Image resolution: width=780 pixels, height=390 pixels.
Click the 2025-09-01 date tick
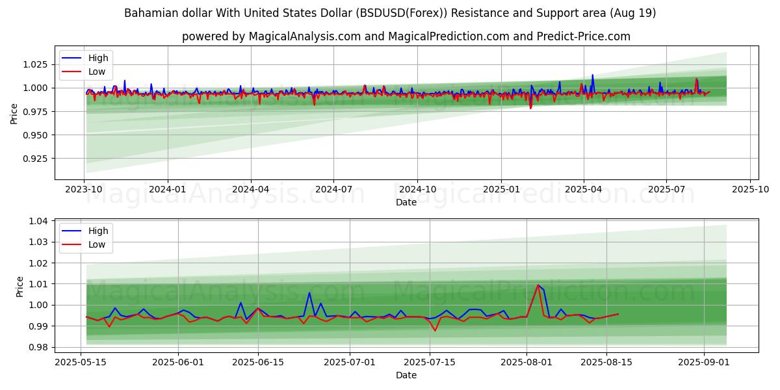click(x=704, y=363)
